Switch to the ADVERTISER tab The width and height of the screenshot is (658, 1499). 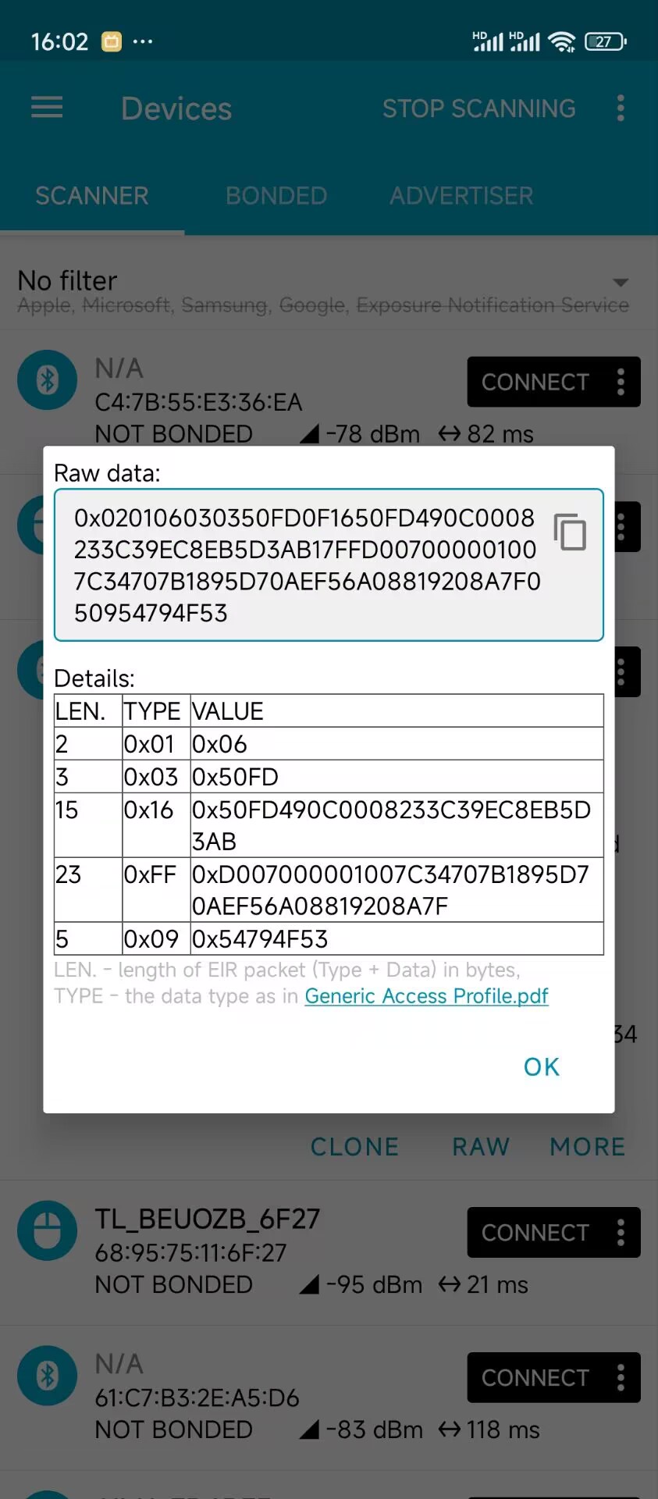pos(461,195)
